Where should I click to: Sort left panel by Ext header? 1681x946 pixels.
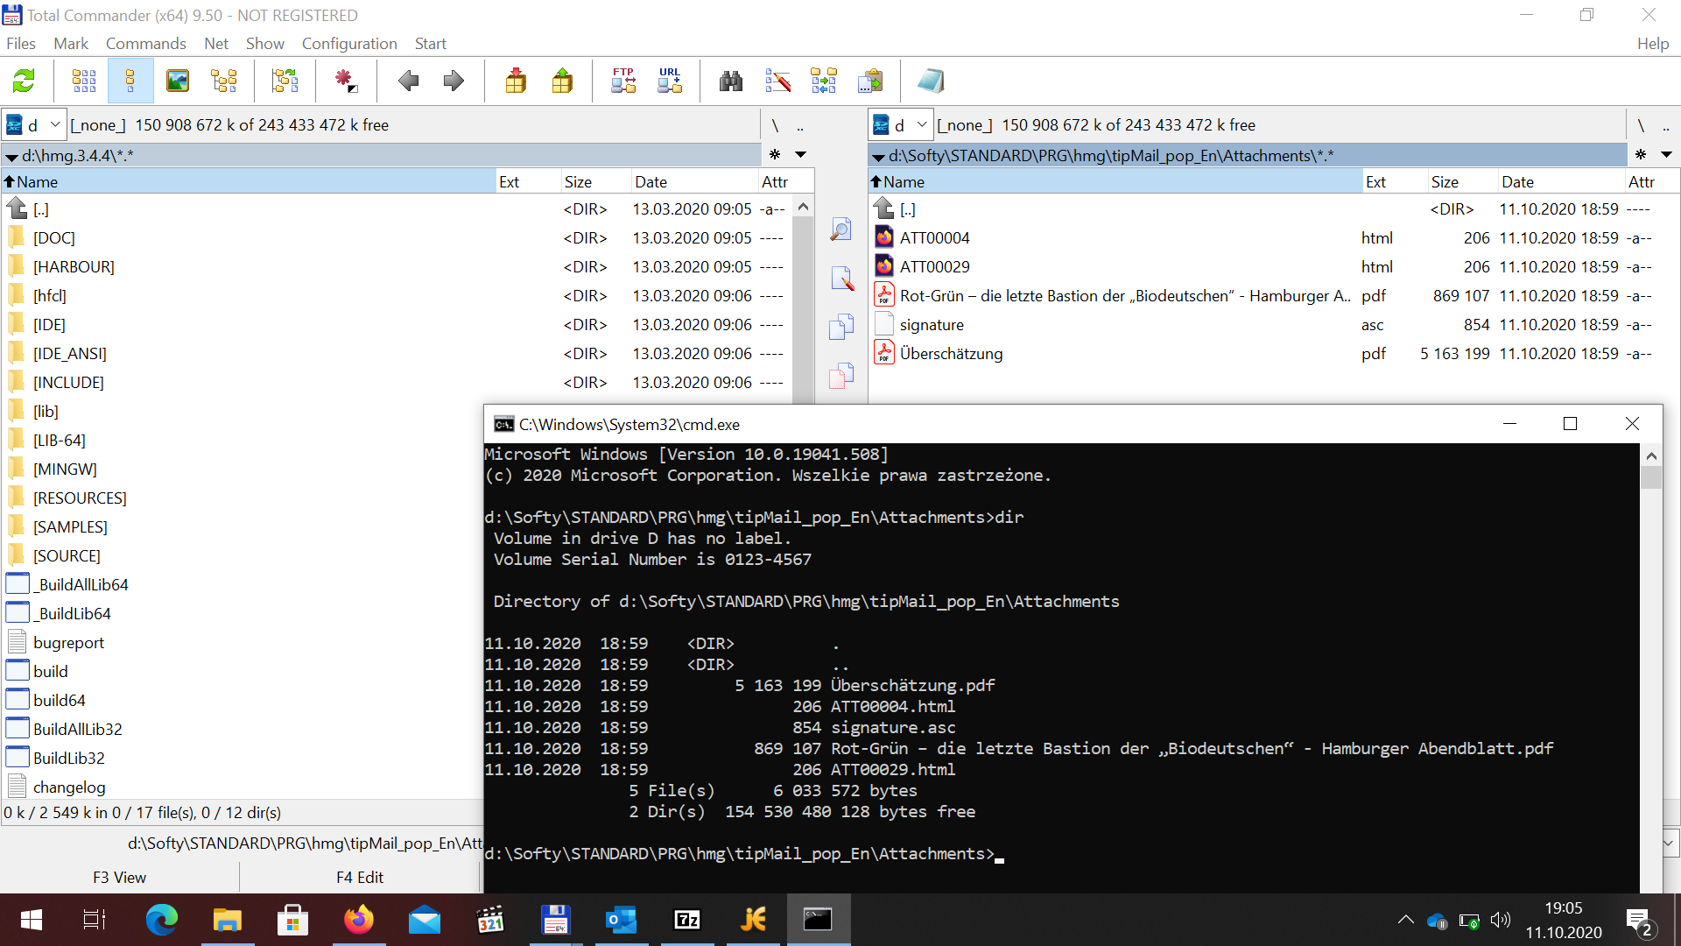pyautogui.click(x=528, y=182)
